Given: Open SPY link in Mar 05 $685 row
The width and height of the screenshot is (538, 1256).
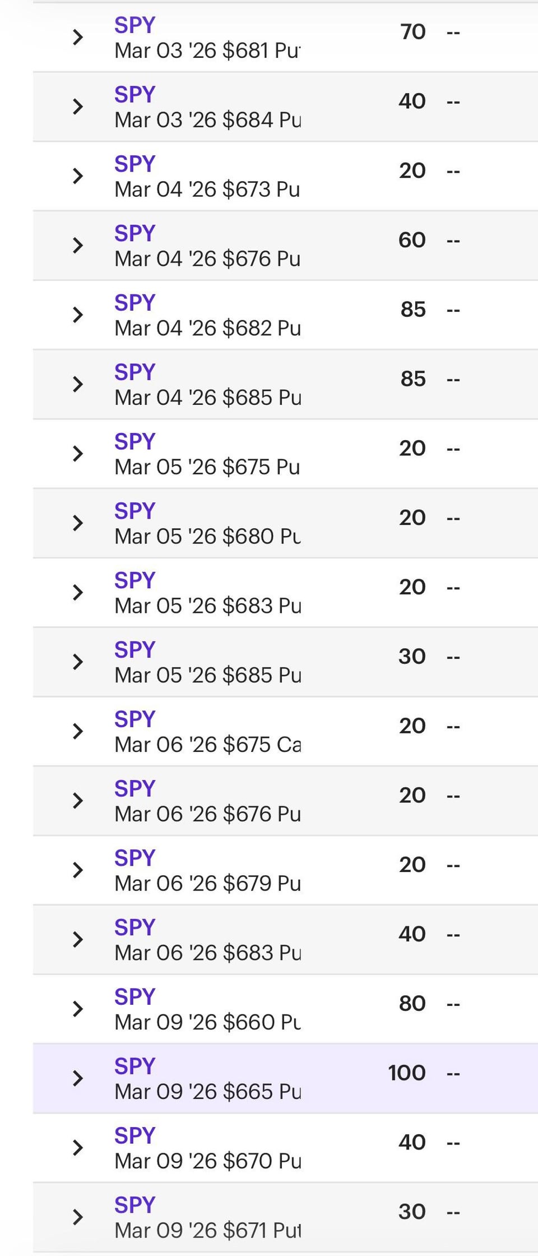Looking at the screenshot, I should tap(134, 650).
